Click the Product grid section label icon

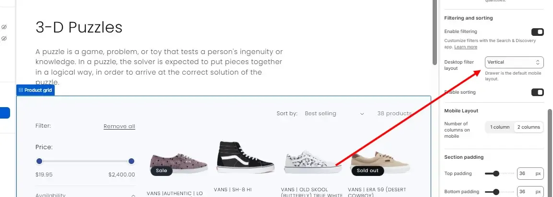coord(21,90)
